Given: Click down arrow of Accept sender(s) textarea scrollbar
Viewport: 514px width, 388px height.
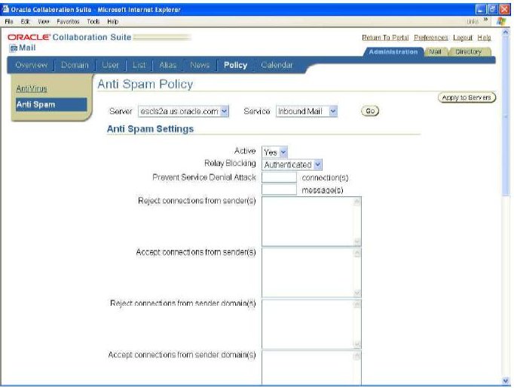Looking at the screenshot, I should [357, 293].
